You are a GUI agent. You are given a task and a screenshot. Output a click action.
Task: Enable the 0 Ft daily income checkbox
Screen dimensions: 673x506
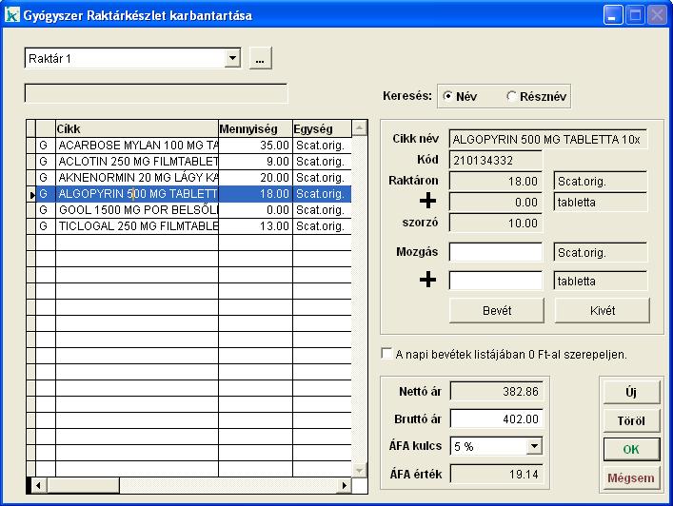(x=386, y=354)
